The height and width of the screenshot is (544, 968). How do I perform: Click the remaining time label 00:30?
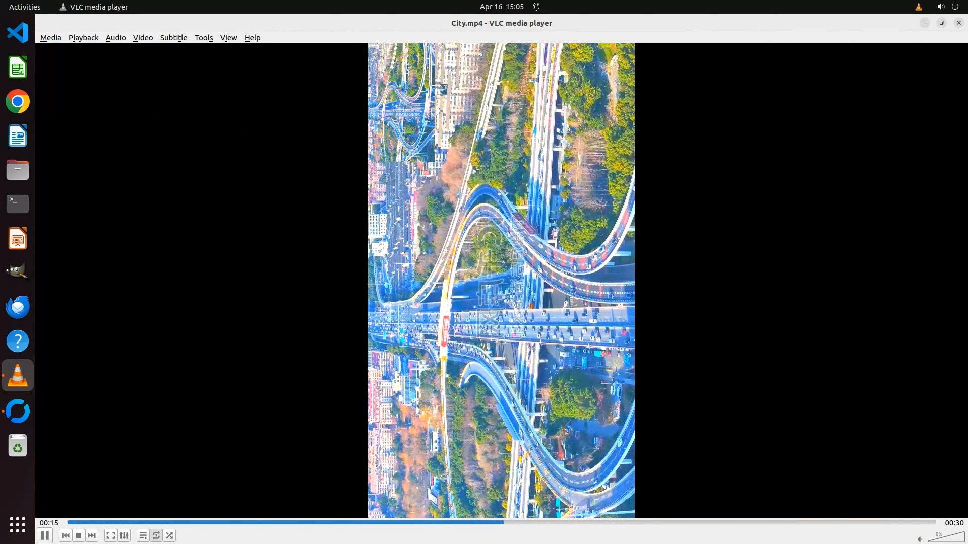954,523
